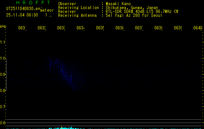Select the observer name Masaki Kano

click(x=118, y=4)
